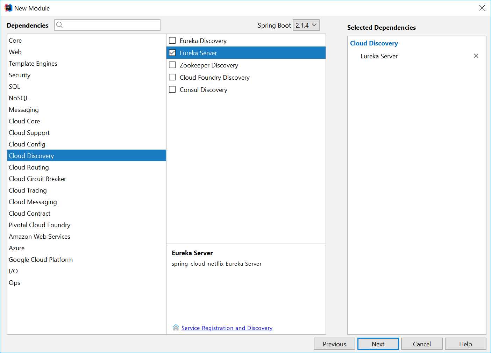Choose the Template Engines category
This screenshot has width=491, height=353.
click(x=87, y=64)
